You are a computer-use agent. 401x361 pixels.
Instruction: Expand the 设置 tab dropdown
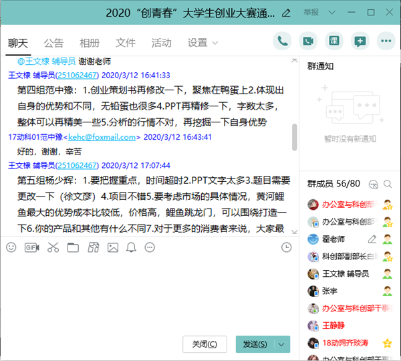click(x=215, y=43)
